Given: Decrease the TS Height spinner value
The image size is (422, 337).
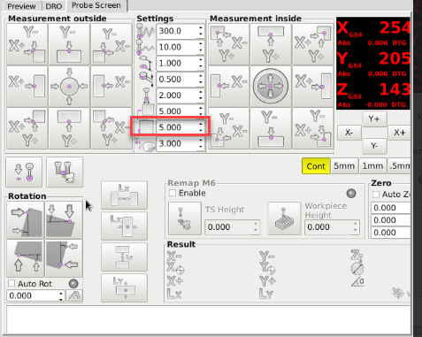Looking at the screenshot, I should [x=256, y=230].
